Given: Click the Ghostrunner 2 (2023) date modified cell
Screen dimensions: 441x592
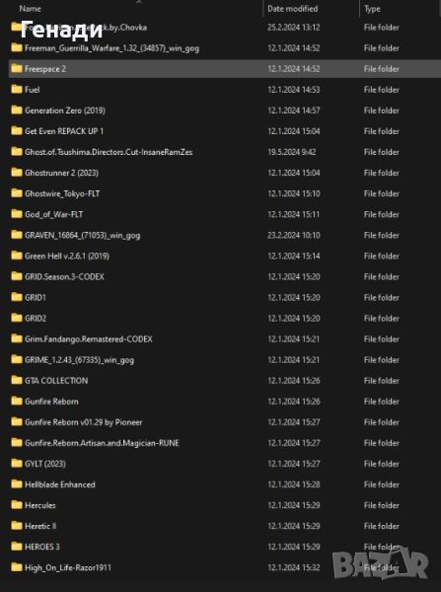Looking at the screenshot, I should (x=294, y=173).
